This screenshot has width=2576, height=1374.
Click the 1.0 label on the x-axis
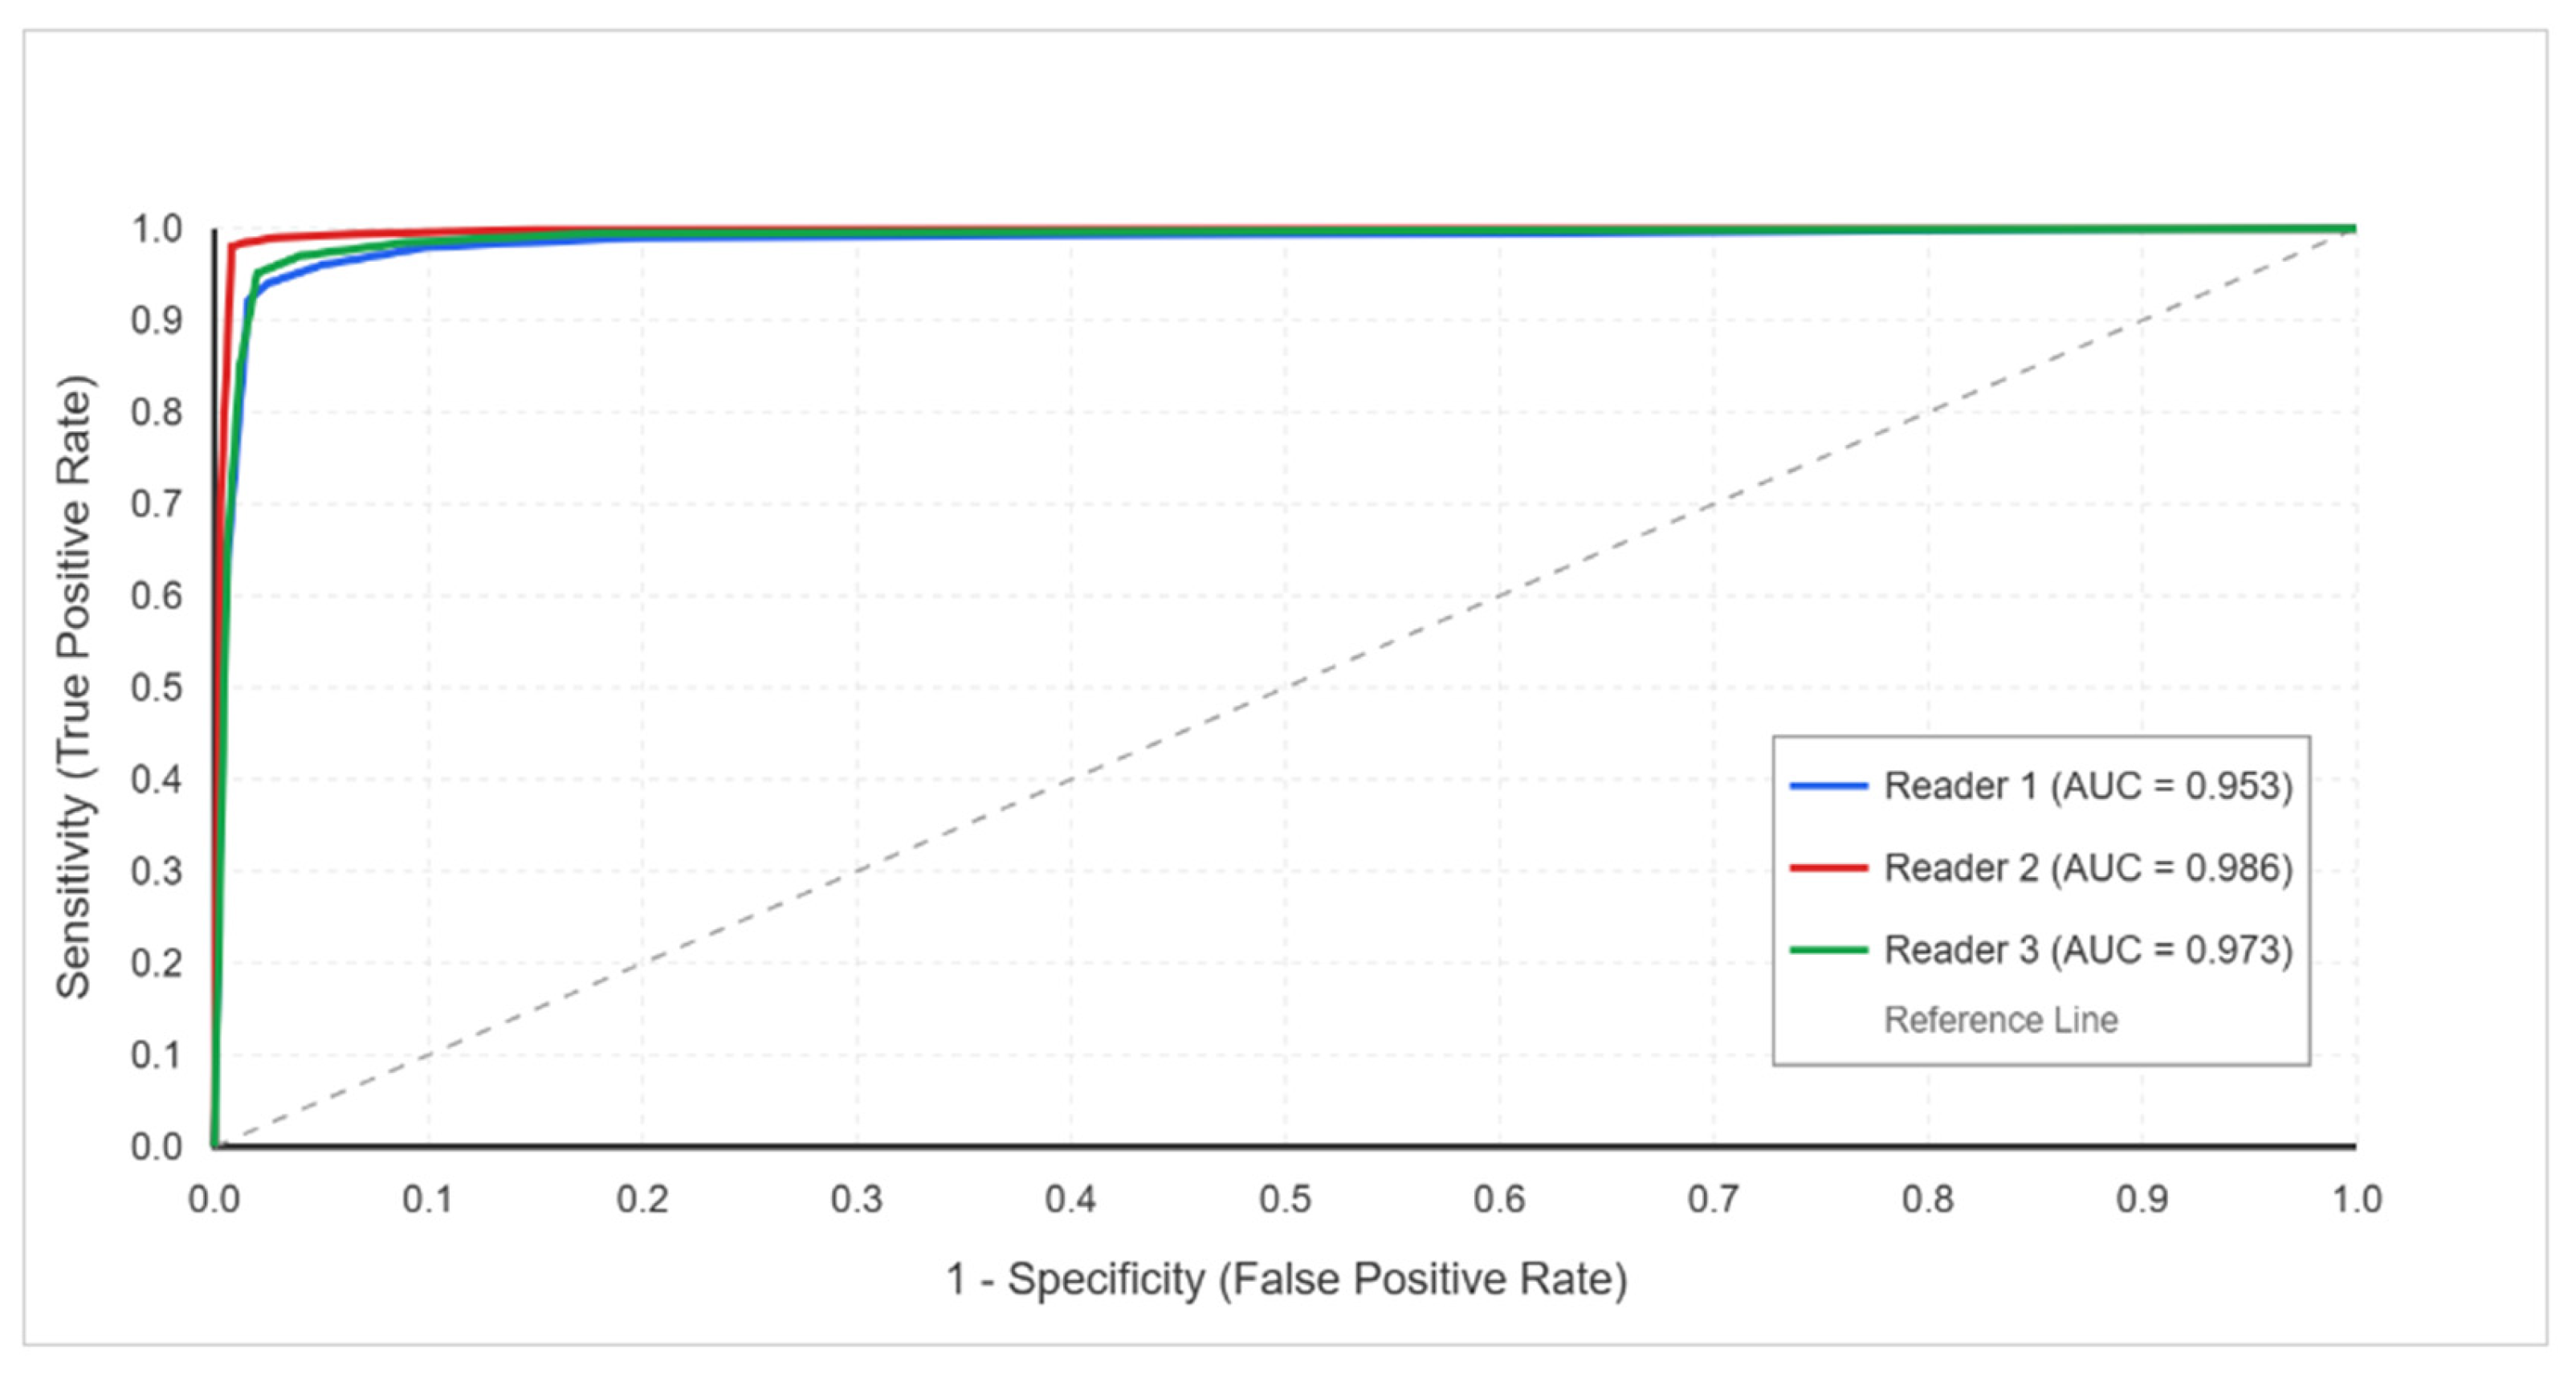point(2357,1198)
